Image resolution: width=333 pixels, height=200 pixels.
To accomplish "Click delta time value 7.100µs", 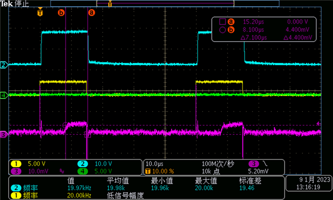I will [x=254, y=38].
